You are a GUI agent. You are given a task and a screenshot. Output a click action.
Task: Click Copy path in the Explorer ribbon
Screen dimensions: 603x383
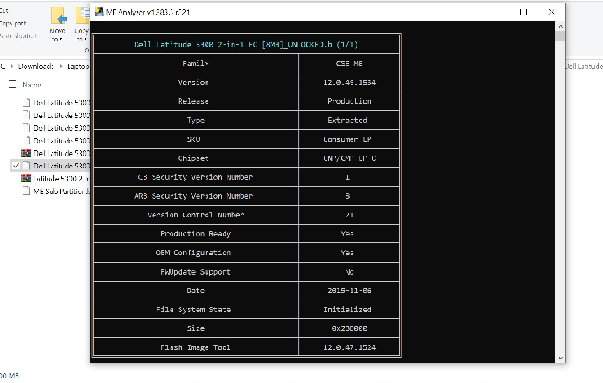click(13, 23)
